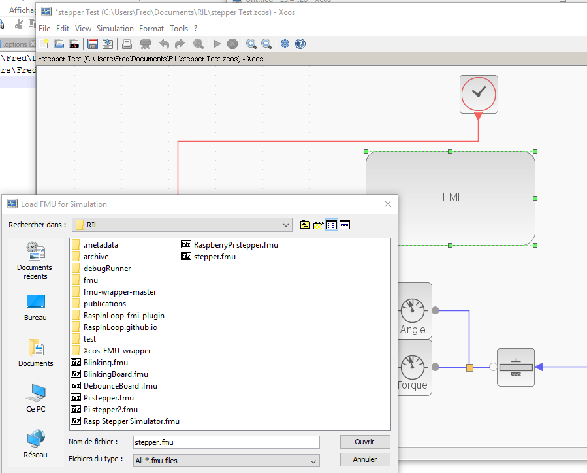Viewport: 587px width, 473px height.
Task: Switch to list view in file dialog
Action: pos(332,225)
